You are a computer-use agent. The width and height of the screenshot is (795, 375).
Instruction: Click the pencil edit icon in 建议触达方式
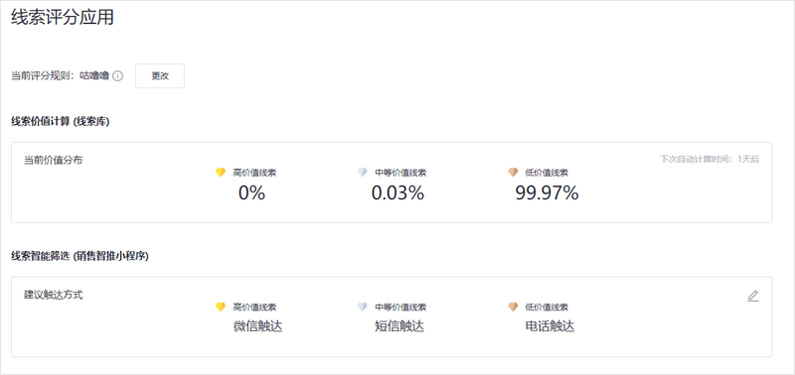pos(753,296)
